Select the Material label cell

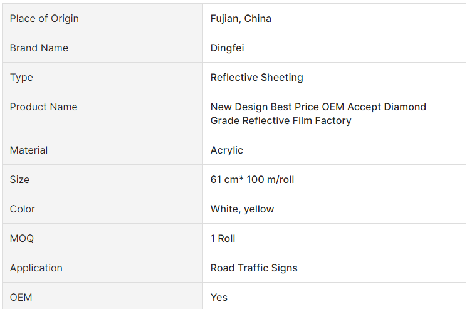click(29, 150)
